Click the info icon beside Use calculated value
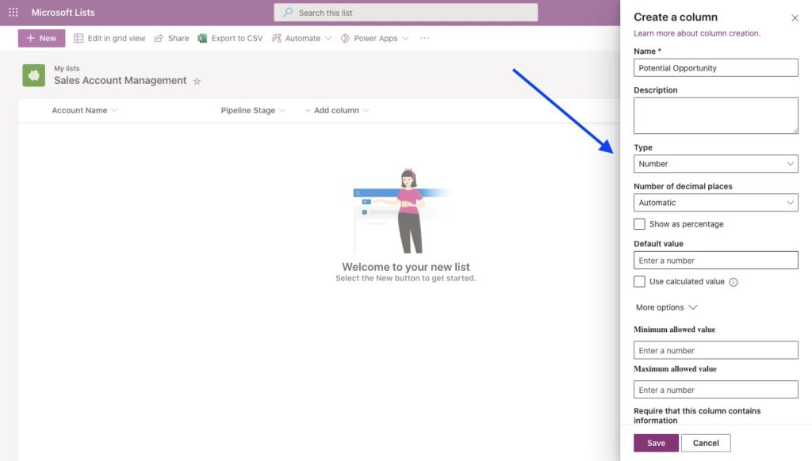812x461 pixels. (733, 282)
